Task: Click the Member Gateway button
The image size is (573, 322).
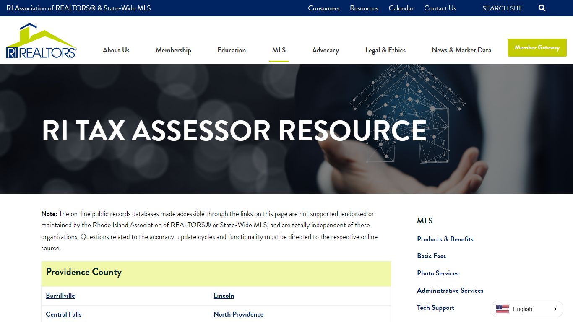Action: [x=537, y=47]
